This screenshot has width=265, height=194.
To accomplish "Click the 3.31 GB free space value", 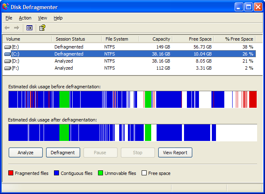I will pyautogui.click(x=204, y=68).
